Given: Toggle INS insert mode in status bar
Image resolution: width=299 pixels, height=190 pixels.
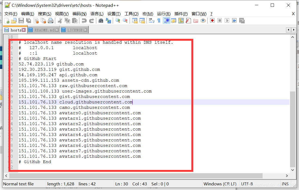Looking at the screenshot, I should click(285, 184).
